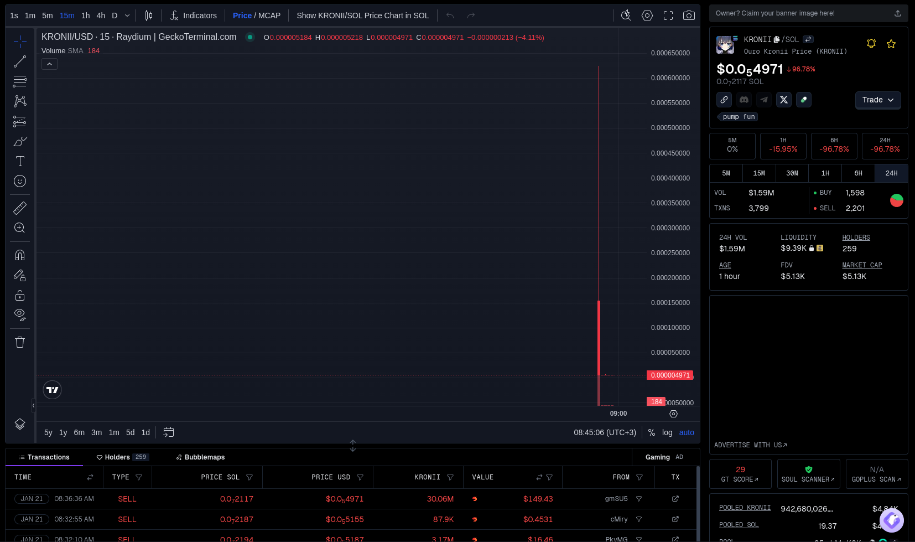Take a chart snapshot with camera icon
The height and width of the screenshot is (542, 915).
point(689,16)
